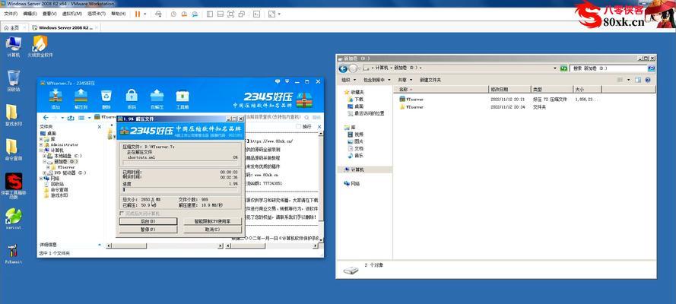
Task: Click the 自解压 (Self-extract) toolbar icon
Action: click(x=157, y=99)
